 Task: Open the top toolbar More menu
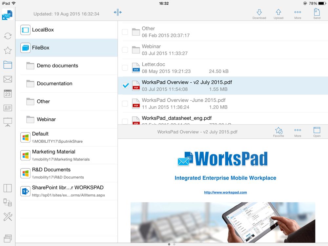coord(298,14)
